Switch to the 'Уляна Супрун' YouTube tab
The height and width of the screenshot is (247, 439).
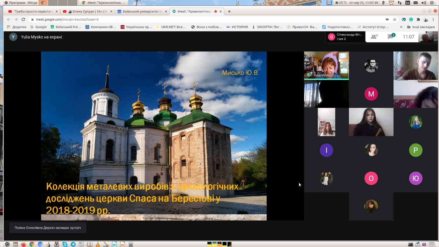(x=86, y=11)
